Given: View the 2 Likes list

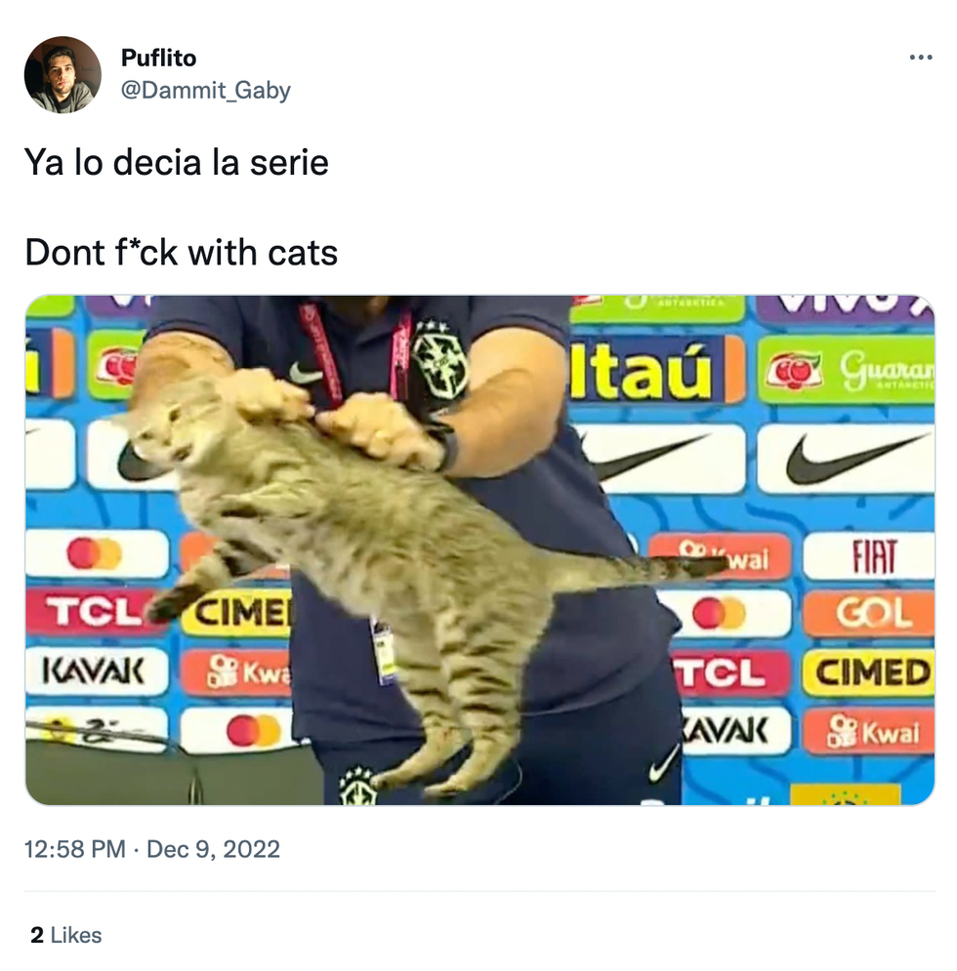Looking at the screenshot, I should 65,935.
